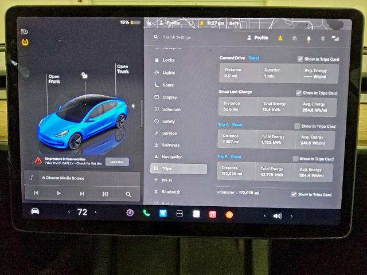Image resolution: width=367 pixels, height=275 pixels.
Task: Select the Software menu item
Action: point(167,145)
